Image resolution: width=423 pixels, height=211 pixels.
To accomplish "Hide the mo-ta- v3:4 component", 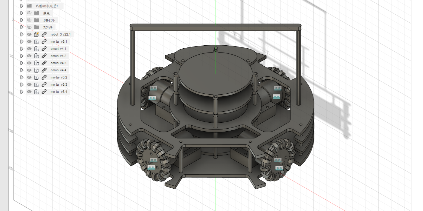I will [29, 92].
